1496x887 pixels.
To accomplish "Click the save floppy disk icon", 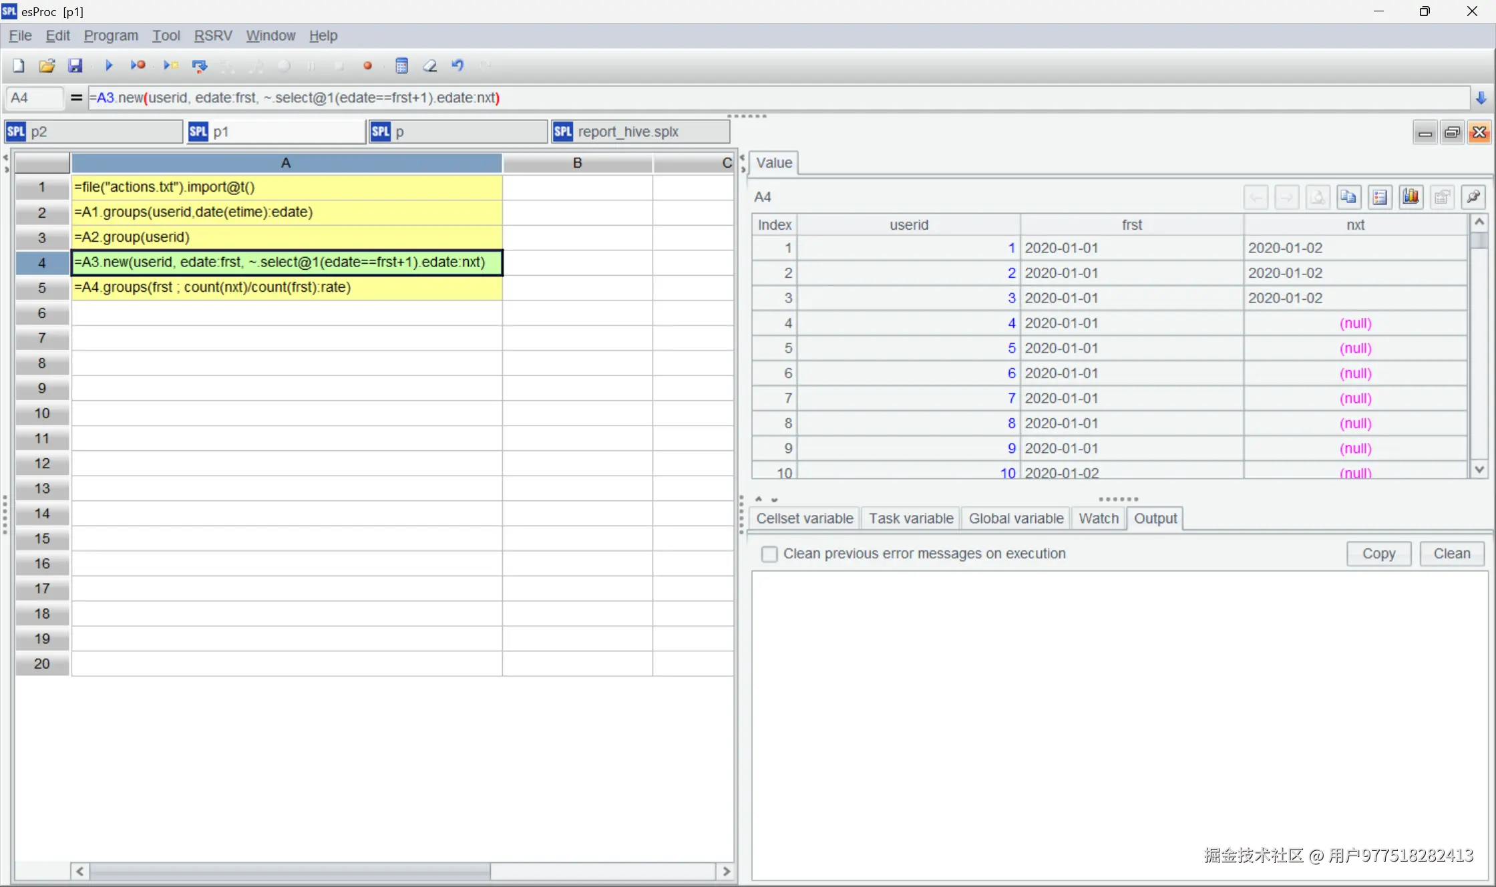I will coord(75,65).
